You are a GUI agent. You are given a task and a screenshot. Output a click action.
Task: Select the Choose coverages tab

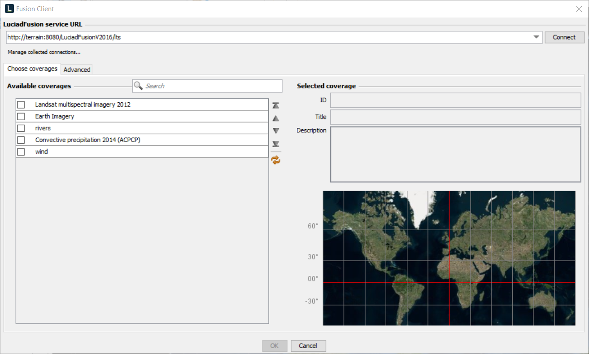click(32, 69)
